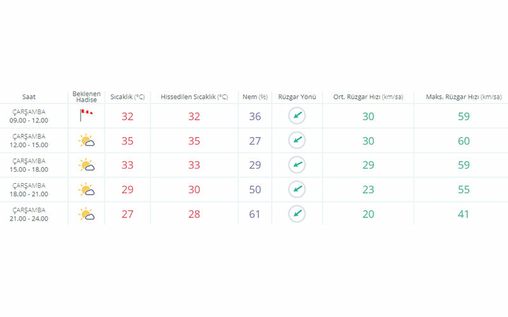Click the Nem (%) column header
The image size is (508, 317).
tap(255, 97)
